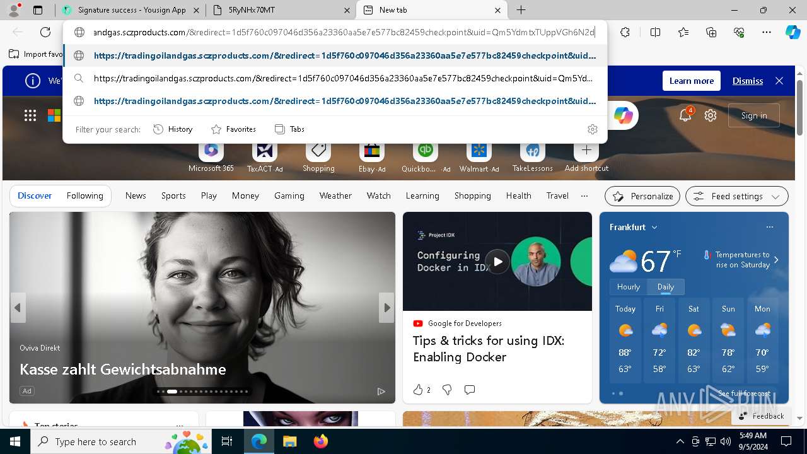Go to next carousel slide arrow
807x454 pixels.
click(x=387, y=308)
